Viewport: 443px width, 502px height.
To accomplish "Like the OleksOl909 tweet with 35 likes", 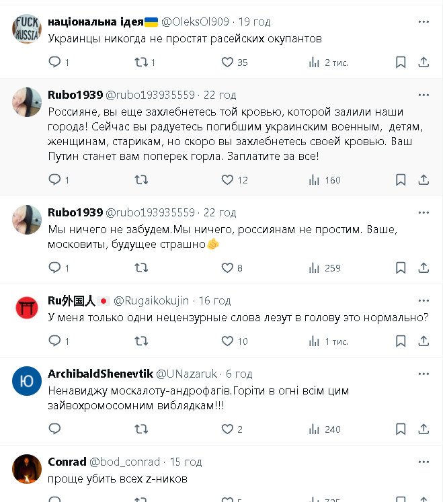I will 228,62.
